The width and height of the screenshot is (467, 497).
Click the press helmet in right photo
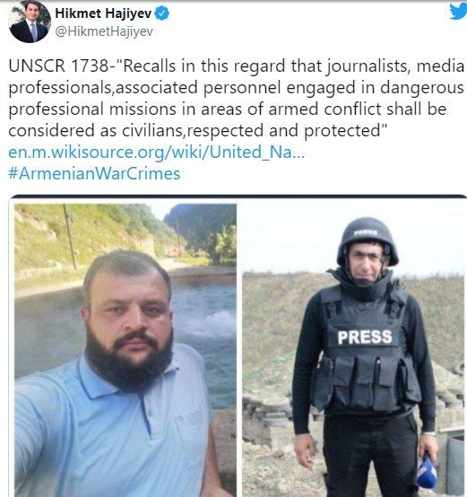[x=368, y=241]
